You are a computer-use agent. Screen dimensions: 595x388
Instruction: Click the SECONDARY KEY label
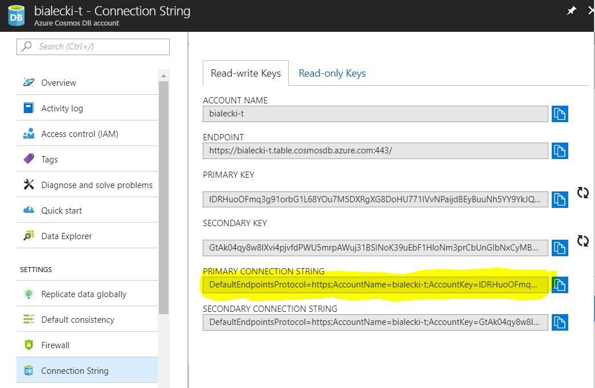pos(235,223)
